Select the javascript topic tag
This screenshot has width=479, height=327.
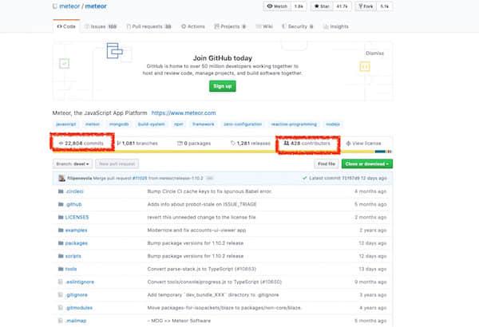66,125
